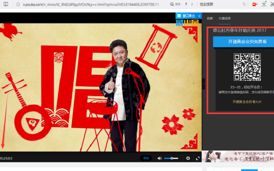274x171 pixels.
Task: Switch to the 选集 tab
Action: 210,18
